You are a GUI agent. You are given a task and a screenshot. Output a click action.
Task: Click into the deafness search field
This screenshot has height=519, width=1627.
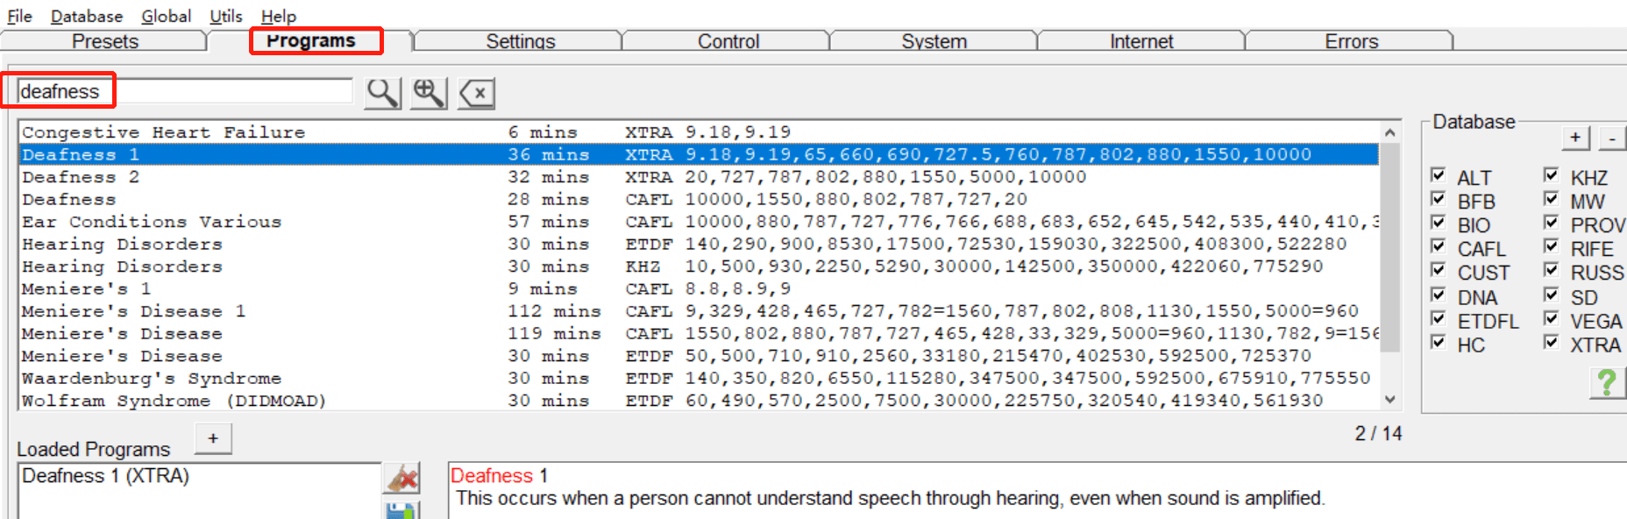(185, 91)
